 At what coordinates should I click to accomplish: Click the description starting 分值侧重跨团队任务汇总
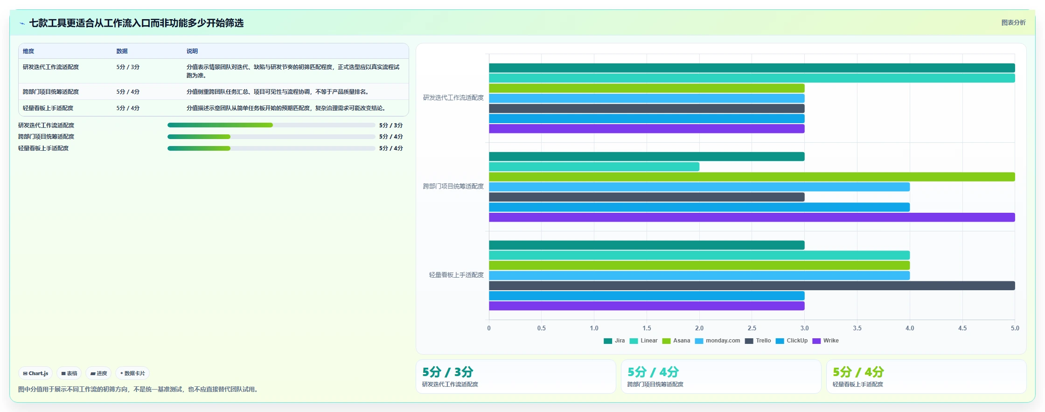(279, 92)
